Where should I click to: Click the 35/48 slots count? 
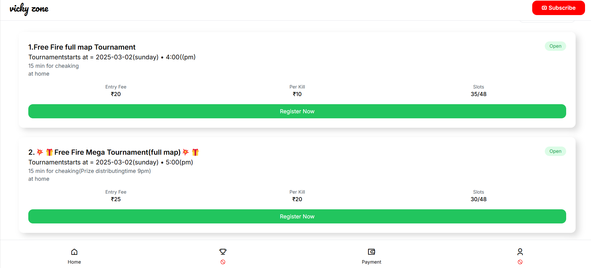(478, 94)
